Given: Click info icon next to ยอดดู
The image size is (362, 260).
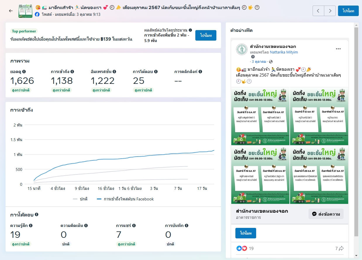Looking at the screenshot, I should (24, 72).
